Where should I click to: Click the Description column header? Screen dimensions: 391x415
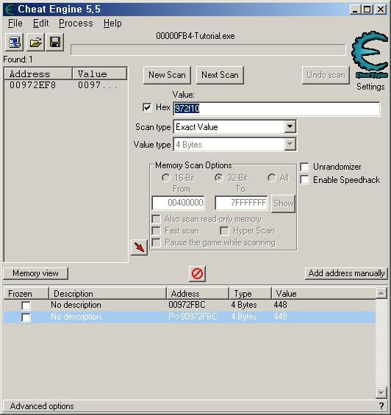pos(107,294)
